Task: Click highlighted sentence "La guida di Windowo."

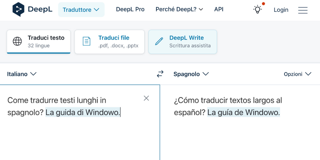Action: pyautogui.click(x=83, y=112)
